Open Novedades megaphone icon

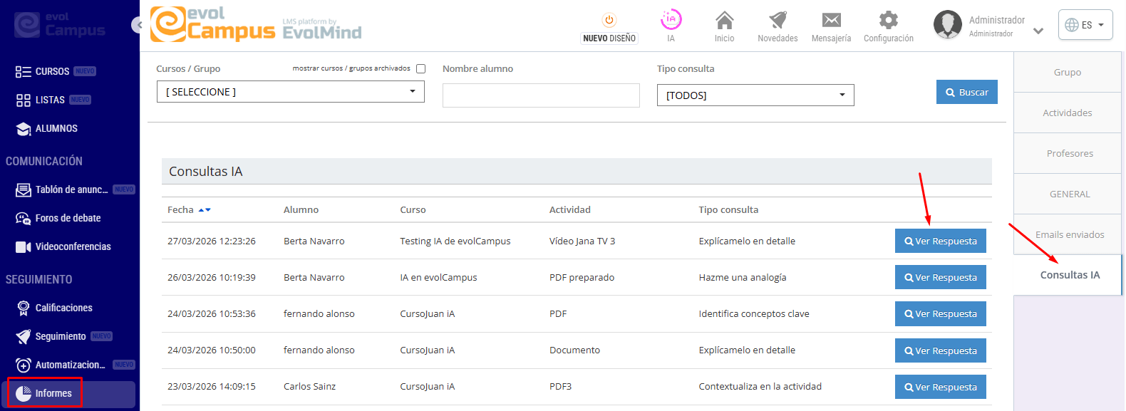pos(778,20)
